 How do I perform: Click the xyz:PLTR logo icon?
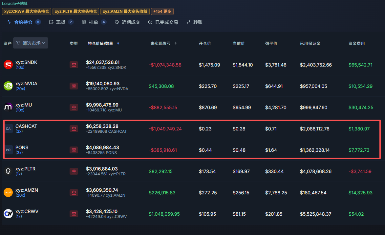[8, 171]
